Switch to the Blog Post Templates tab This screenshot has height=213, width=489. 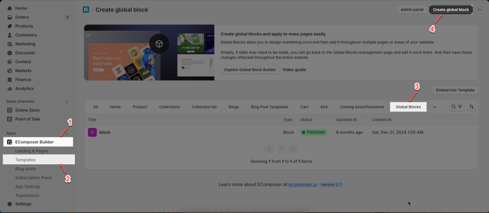click(x=269, y=107)
